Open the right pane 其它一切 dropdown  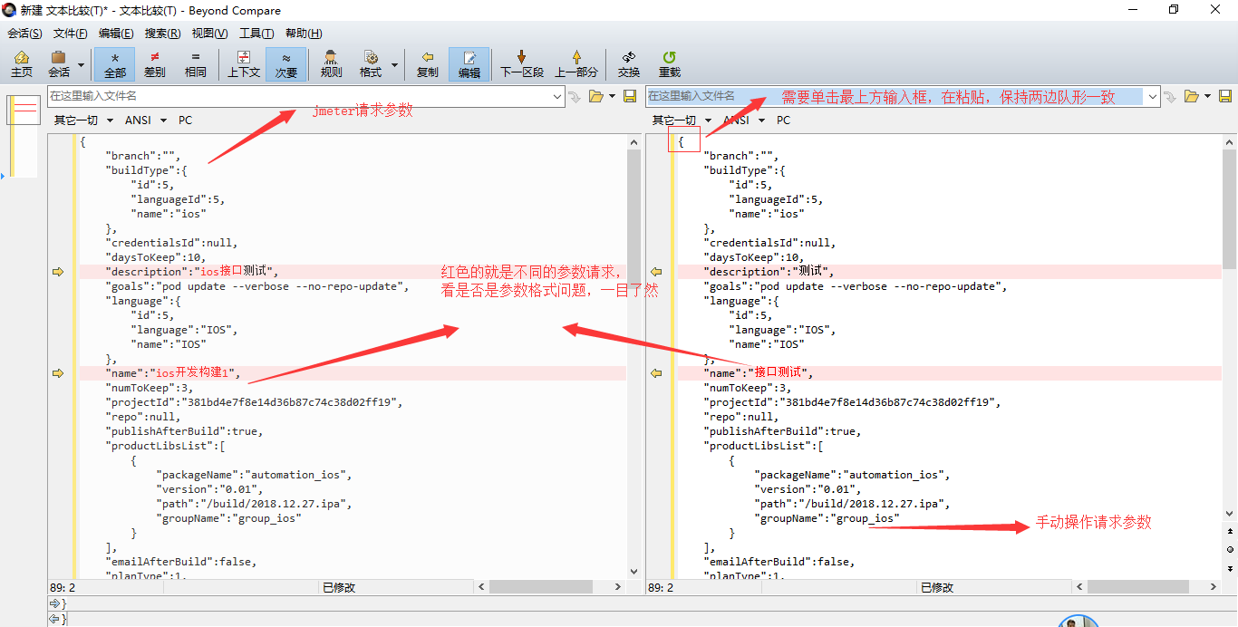[682, 120]
